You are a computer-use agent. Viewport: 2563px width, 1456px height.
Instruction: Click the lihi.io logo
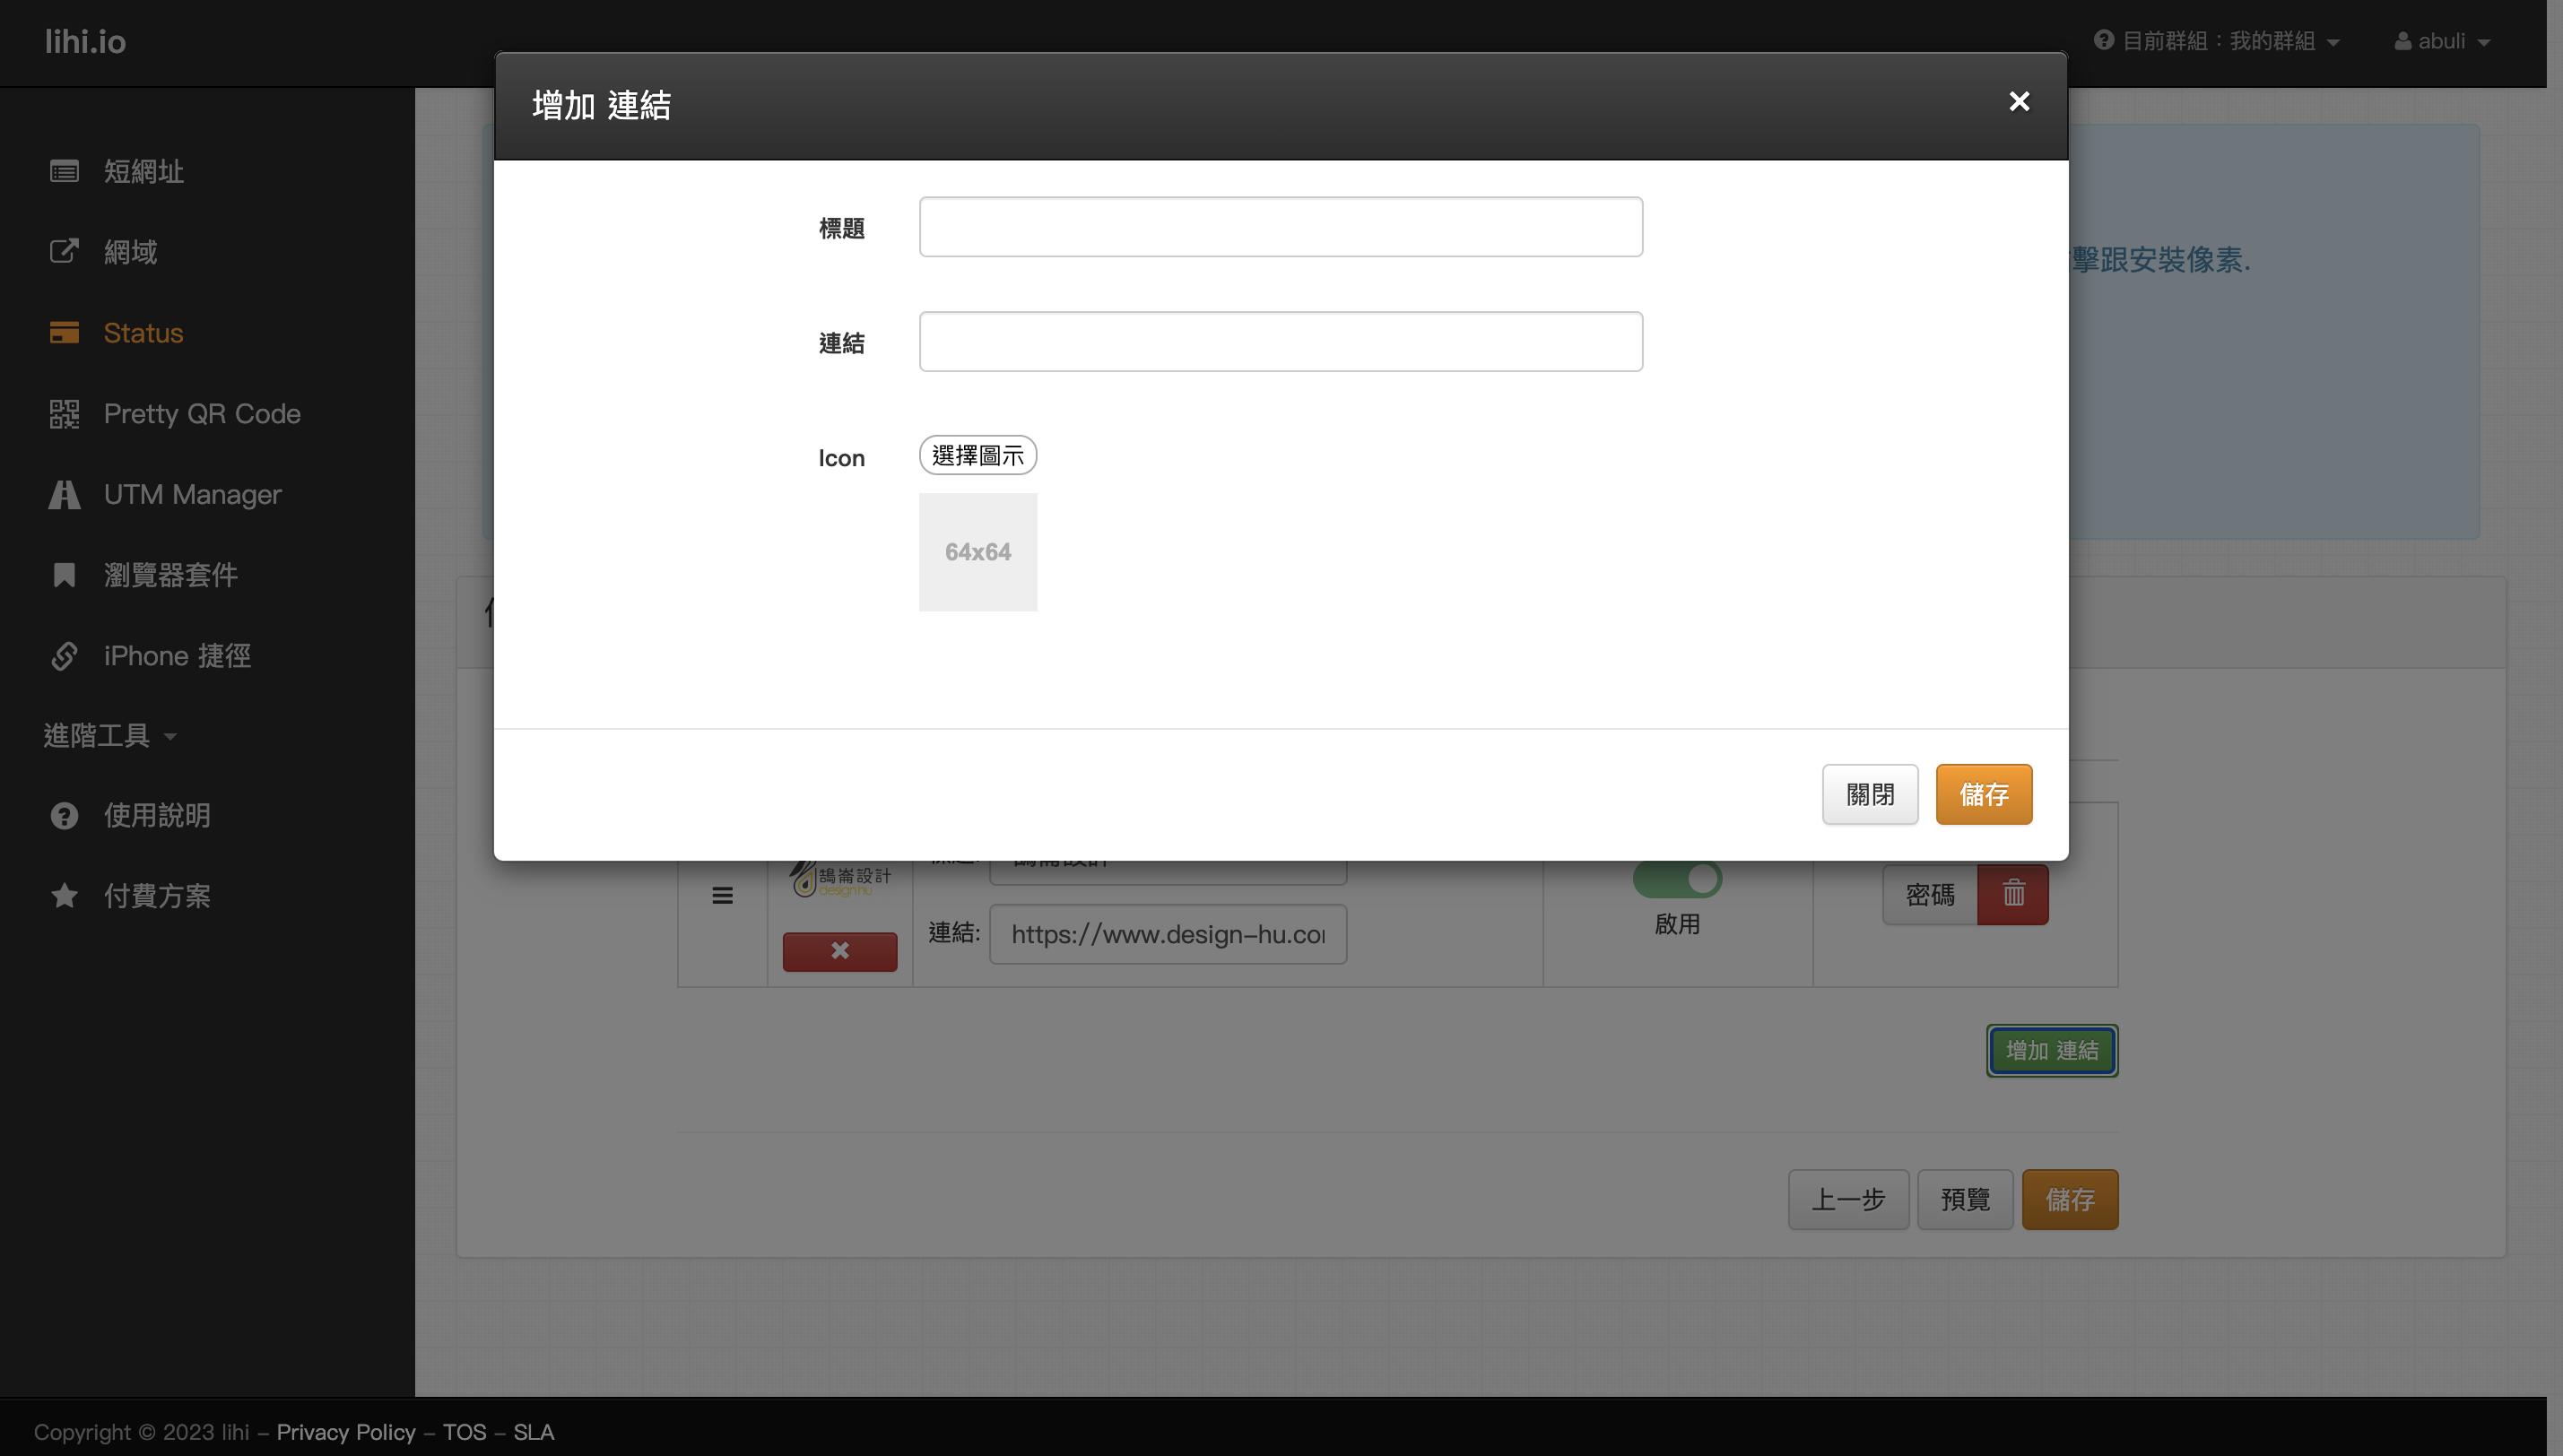85,41
